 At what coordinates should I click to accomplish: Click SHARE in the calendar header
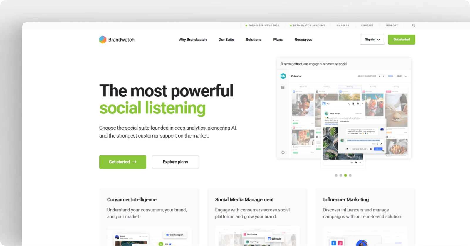tap(399, 76)
